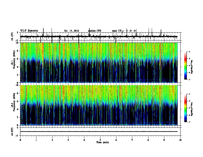This screenshot has width=203, height=157.
Task: Click the "8" kHz tick on ch.1 frequency axis
Action: [18, 51]
